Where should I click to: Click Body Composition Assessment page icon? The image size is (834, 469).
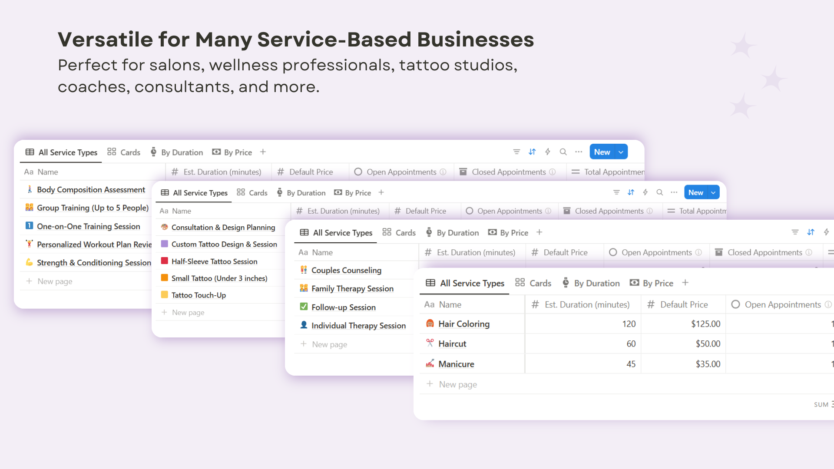(x=30, y=189)
